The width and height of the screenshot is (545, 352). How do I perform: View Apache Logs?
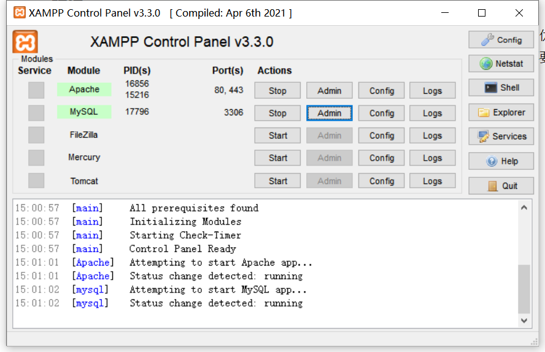coord(433,91)
